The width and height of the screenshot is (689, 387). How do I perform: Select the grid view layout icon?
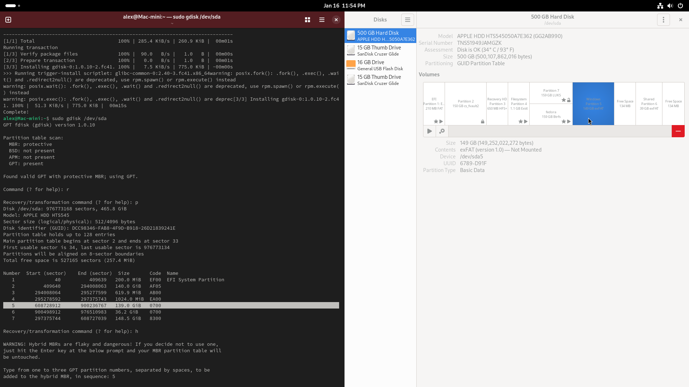(x=307, y=19)
